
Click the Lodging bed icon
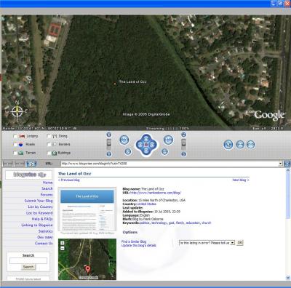pos(22,136)
